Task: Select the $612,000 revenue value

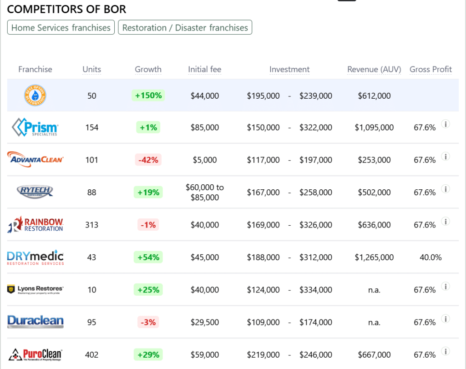Action: coord(374,96)
